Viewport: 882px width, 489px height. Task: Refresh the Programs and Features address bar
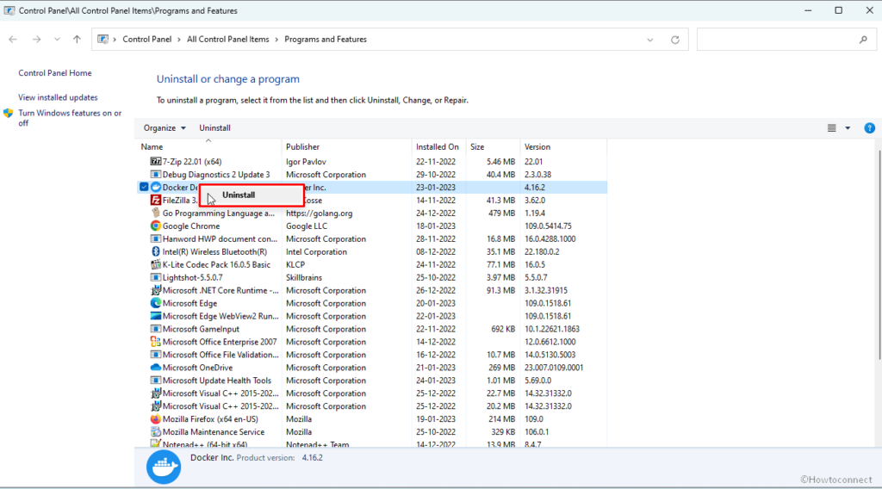[675, 40]
